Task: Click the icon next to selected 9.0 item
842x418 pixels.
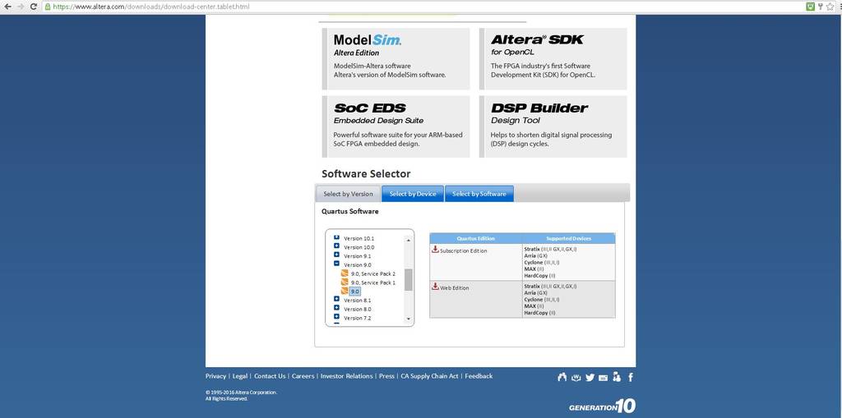Action: 345,291
